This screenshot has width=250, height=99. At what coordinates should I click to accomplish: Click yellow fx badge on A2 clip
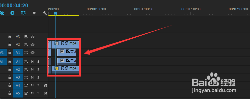point(56,68)
